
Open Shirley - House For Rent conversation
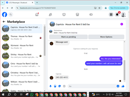(22, 56)
